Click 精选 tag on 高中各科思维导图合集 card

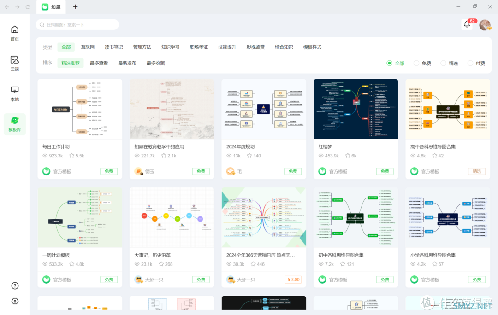tap(477, 171)
